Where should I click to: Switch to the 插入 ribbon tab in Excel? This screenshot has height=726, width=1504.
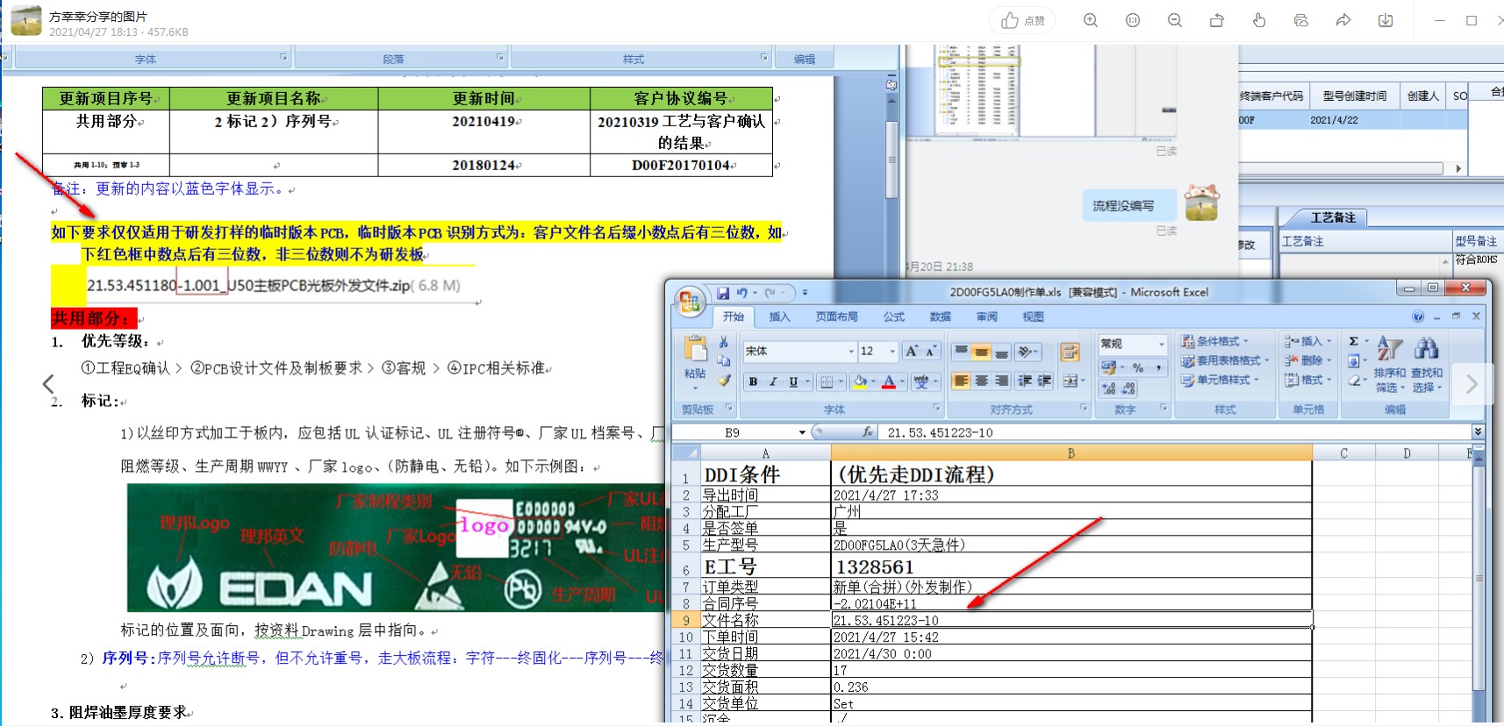[779, 317]
